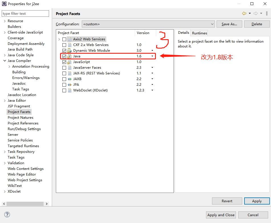This screenshot has width=271, height=223.
Task: Select Project Natures in the tree
Action: click(21, 118)
